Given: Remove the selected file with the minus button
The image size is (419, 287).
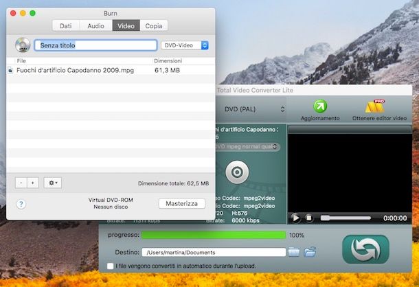Looking at the screenshot, I should [x=21, y=183].
